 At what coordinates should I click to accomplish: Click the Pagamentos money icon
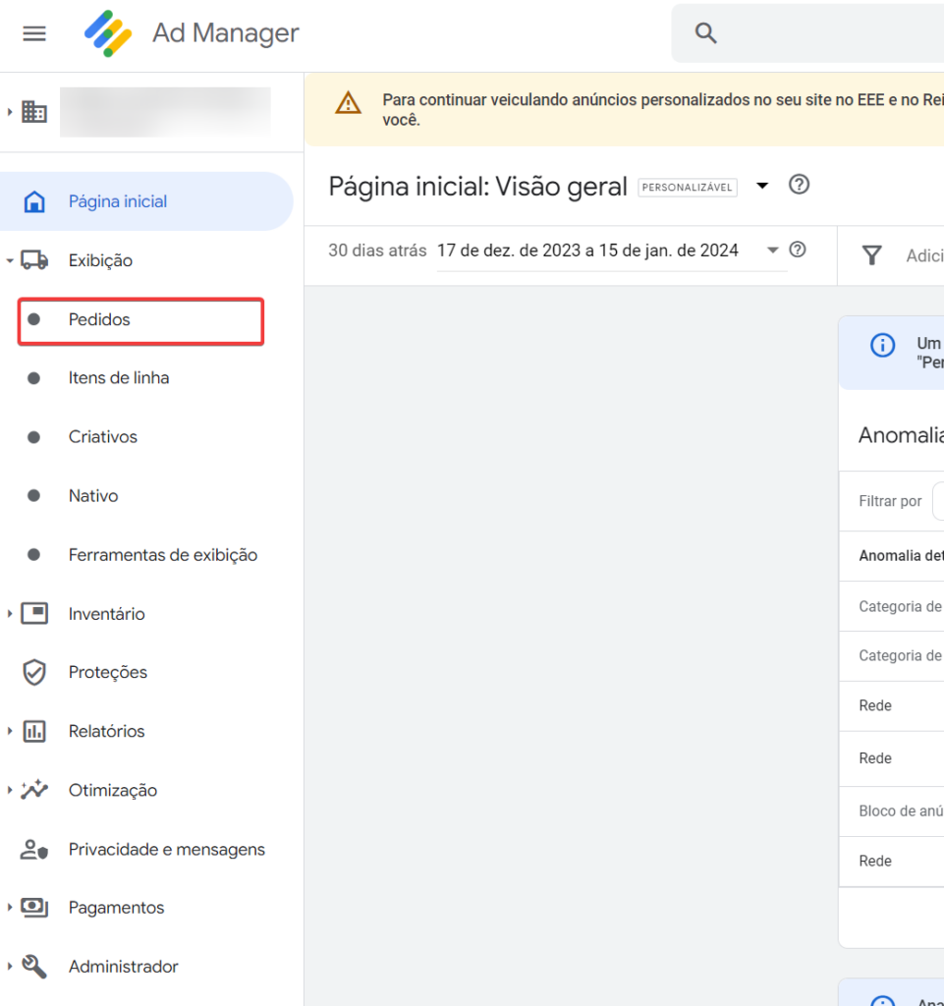(x=34, y=907)
